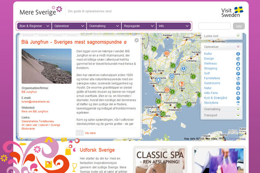Click orange gastronomy pin near Växjö
The image size is (260, 173).
coord(182,84)
